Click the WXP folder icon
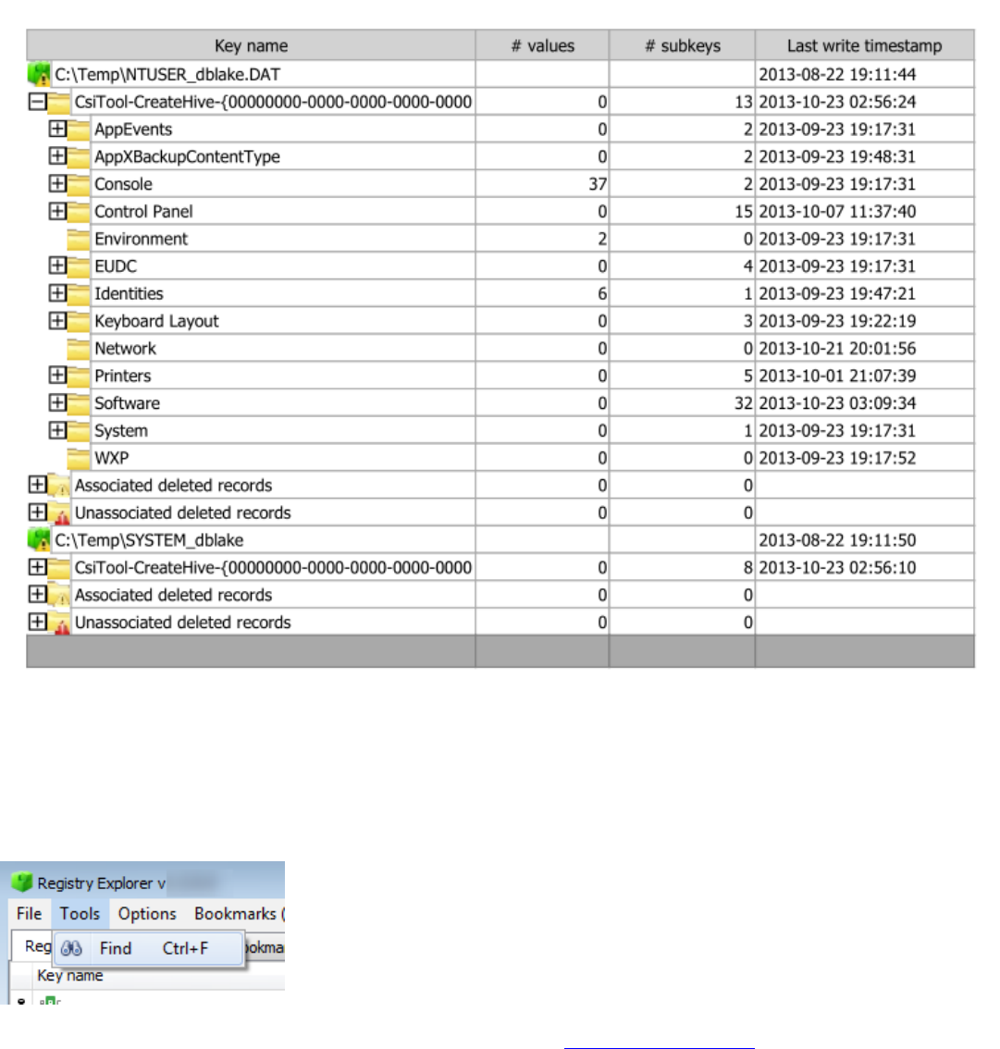The width and height of the screenshot is (1000, 1049). point(79,458)
